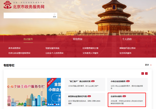Open the 小微企业 service banner image

point(34,92)
